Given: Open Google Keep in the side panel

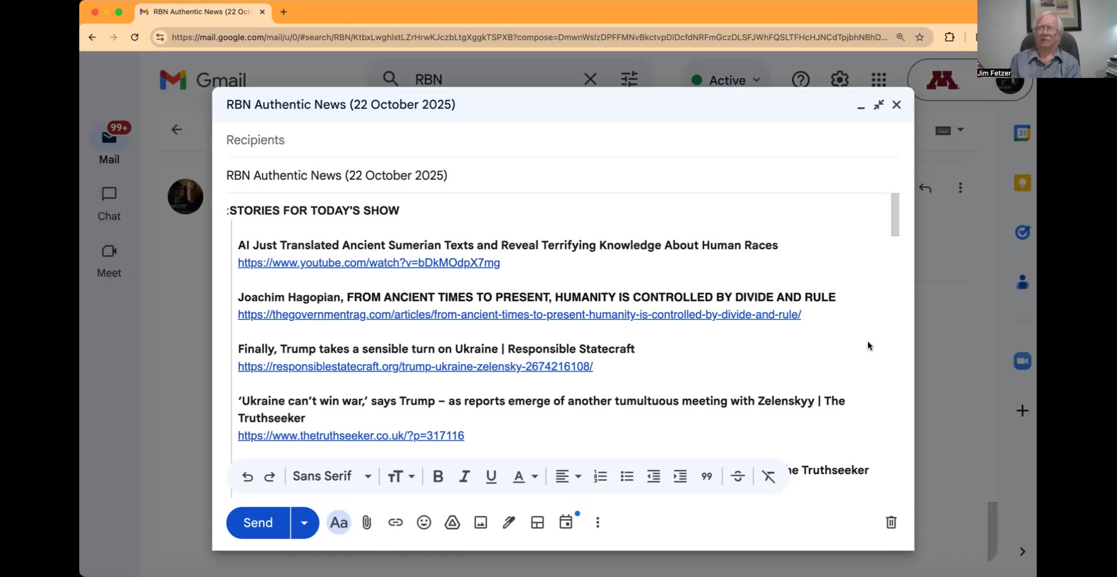Looking at the screenshot, I should (1022, 182).
